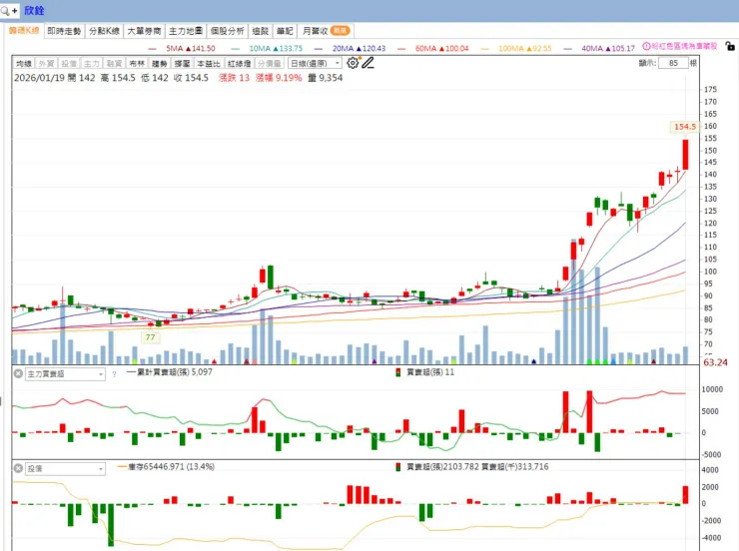
Task: Click the 庫存65446.971 (13.4%) label
Action: point(166,467)
